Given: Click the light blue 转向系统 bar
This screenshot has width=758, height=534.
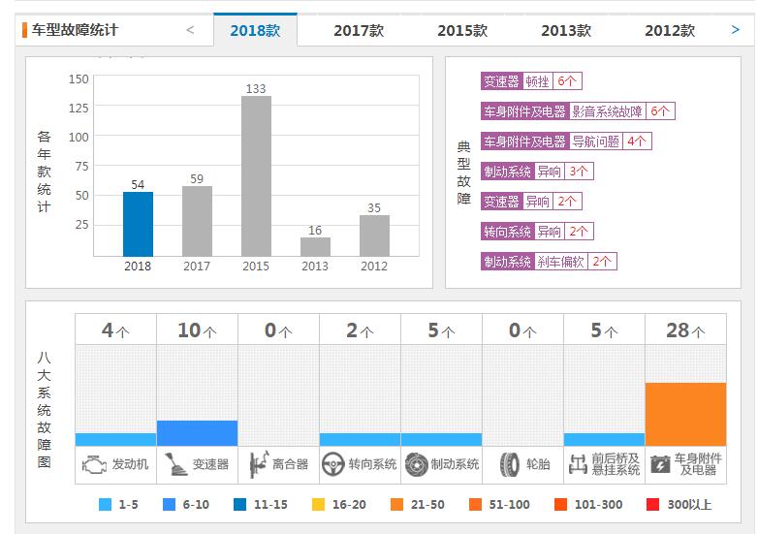Looking at the screenshot, I should pos(361,439).
